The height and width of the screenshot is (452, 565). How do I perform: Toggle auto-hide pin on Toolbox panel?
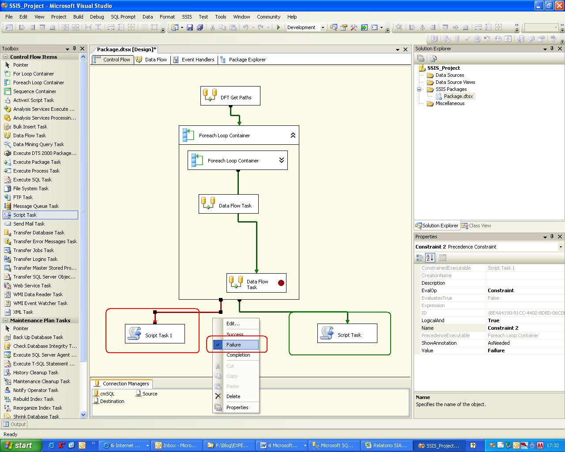coord(75,49)
